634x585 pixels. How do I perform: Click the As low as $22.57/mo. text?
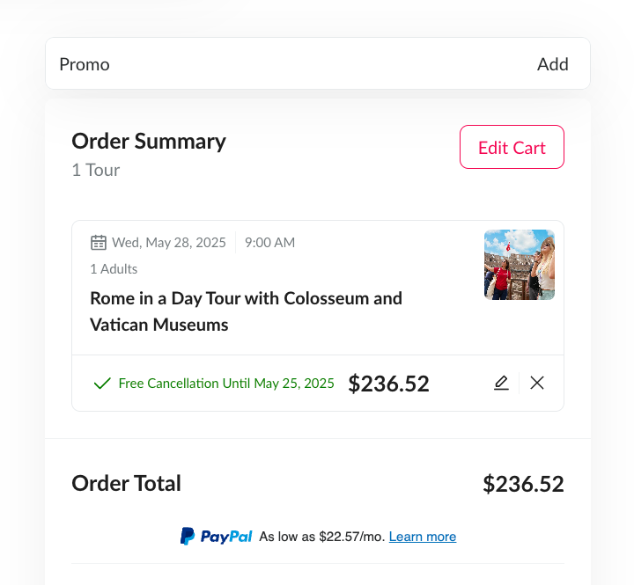(x=322, y=537)
